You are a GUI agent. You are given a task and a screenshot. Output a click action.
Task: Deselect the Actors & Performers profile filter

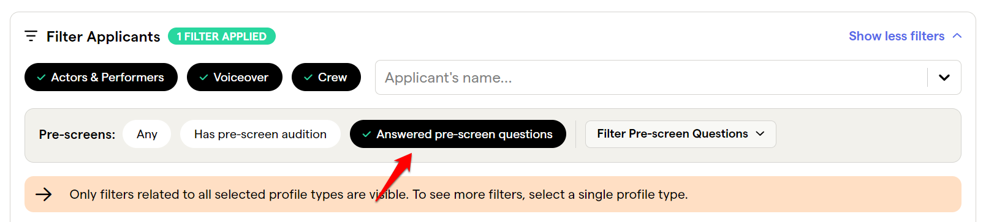pos(101,77)
